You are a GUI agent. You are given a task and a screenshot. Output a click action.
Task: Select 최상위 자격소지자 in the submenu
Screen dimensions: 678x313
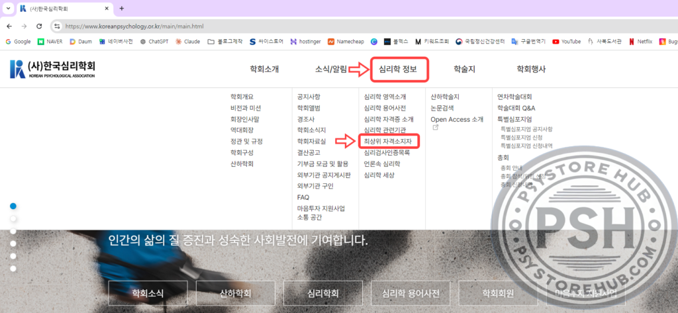pos(387,141)
